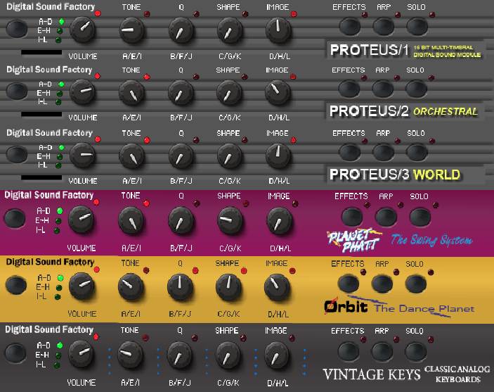Image resolution: width=494 pixels, height=392 pixels.
Task: Click the Vintage Keys title text
Action: tap(372, 374)
